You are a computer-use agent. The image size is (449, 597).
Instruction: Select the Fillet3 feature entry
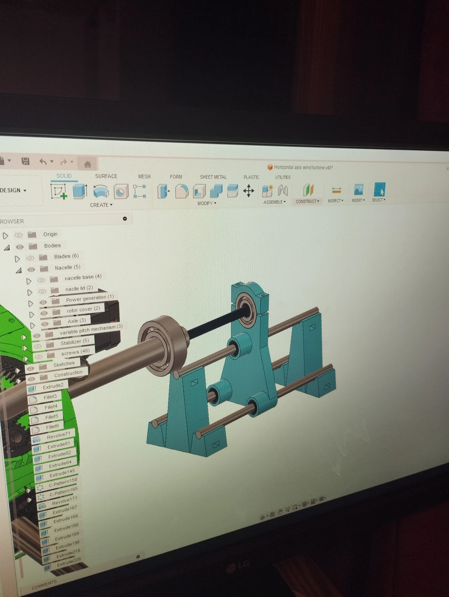[50, 397]
